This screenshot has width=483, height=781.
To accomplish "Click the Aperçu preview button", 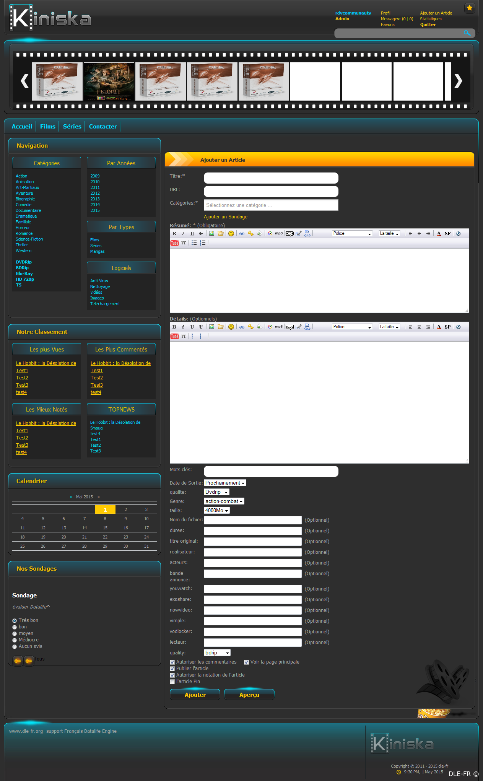I will (x=249, y=695).
